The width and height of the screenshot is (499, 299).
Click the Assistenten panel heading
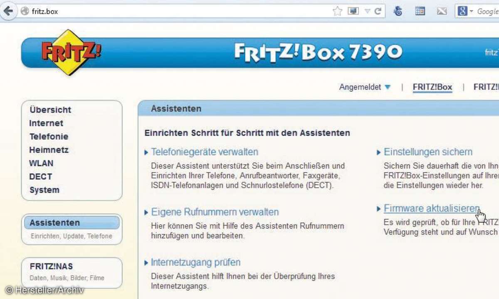[x=176, y=109]
